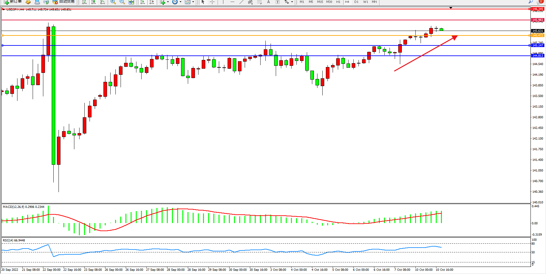Zoom out of the chart
The image size is (546, 274).
[122, 2]
